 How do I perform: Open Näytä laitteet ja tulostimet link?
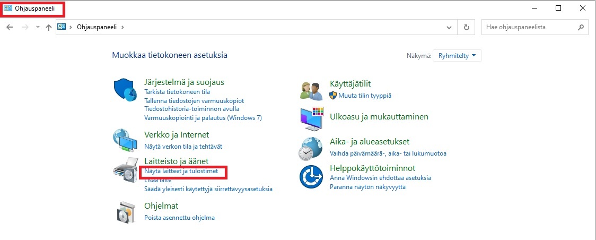[x=181, y=172]
